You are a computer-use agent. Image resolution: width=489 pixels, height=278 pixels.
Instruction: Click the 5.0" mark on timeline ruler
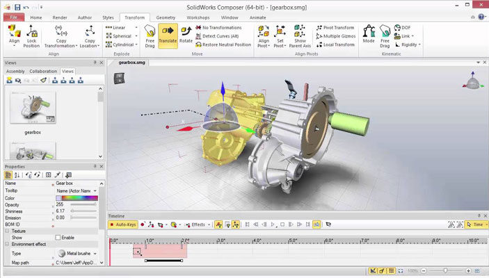(x=293, y=240)
